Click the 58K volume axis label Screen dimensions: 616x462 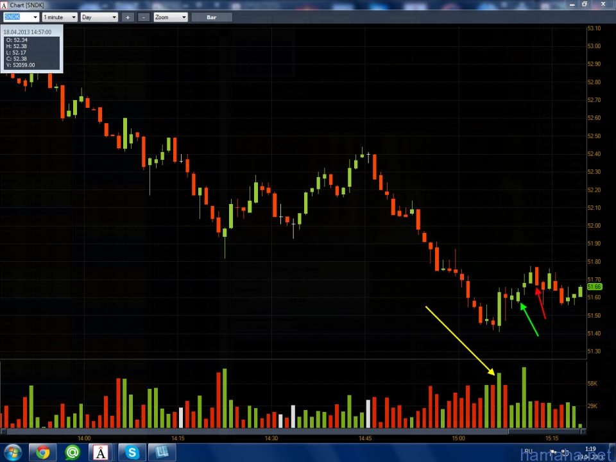coord(592,384)
